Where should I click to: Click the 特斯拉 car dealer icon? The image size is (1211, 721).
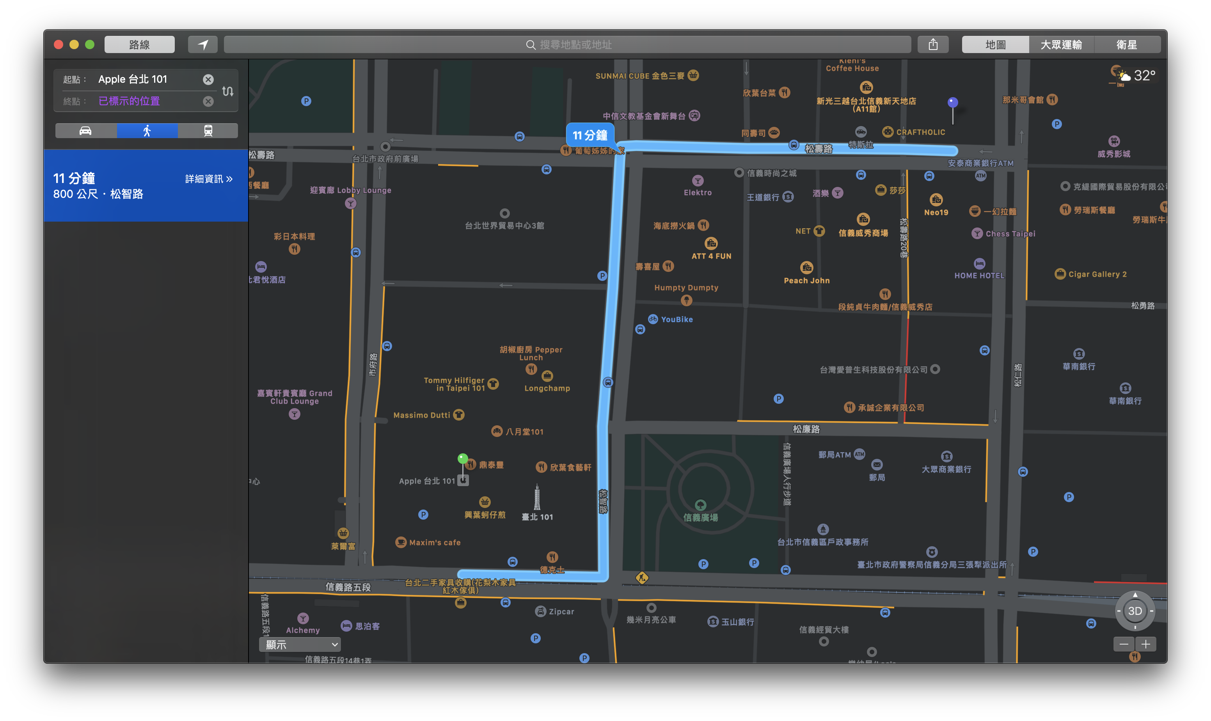pos(860,132)
